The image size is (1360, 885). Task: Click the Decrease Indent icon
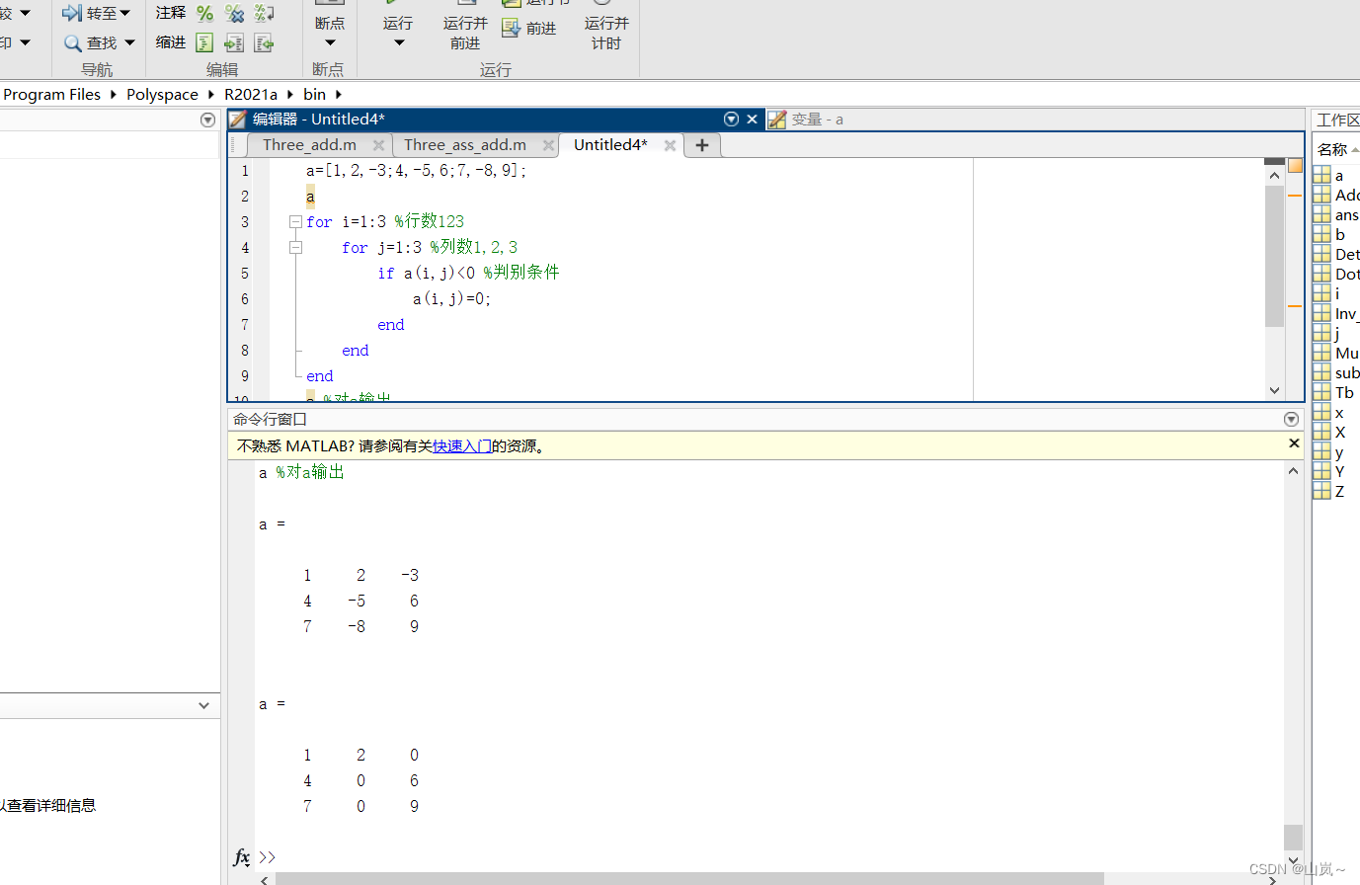264,42
